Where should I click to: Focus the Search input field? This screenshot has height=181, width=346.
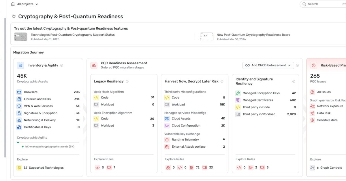[324, 4]
